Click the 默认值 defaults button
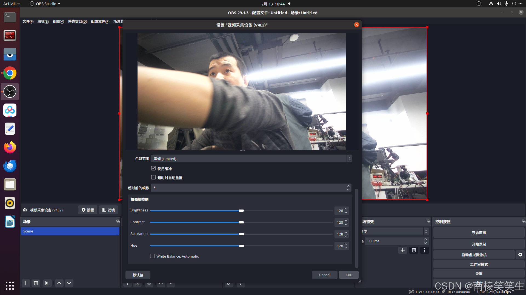 pyautogui.click(x=138, y=275)
